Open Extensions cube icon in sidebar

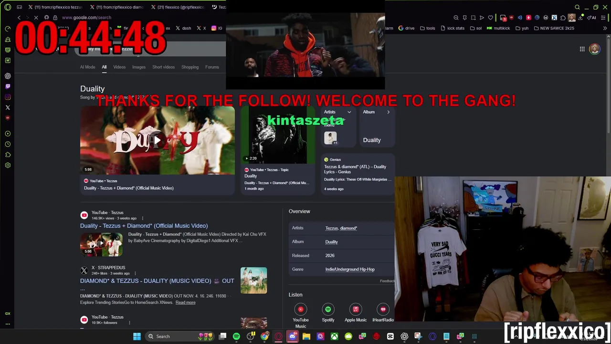point(8,155)
